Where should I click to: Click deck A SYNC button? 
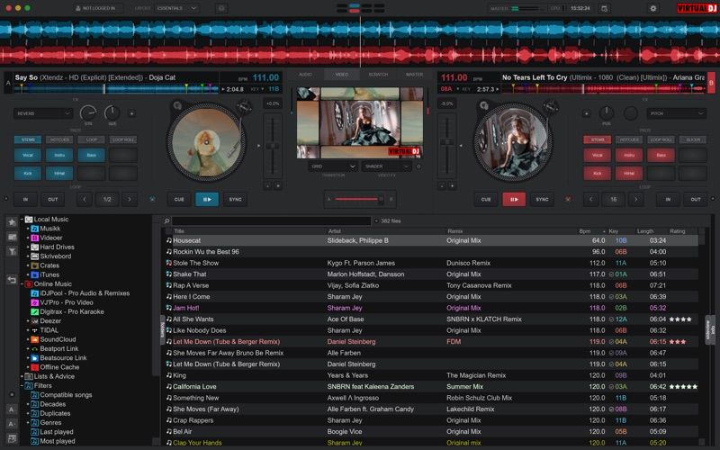coord(235,199)
